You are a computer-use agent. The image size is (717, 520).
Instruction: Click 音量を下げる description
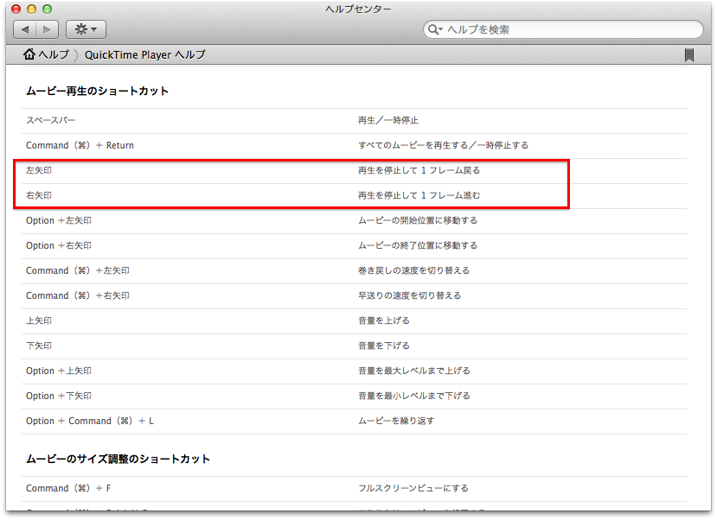384,346
